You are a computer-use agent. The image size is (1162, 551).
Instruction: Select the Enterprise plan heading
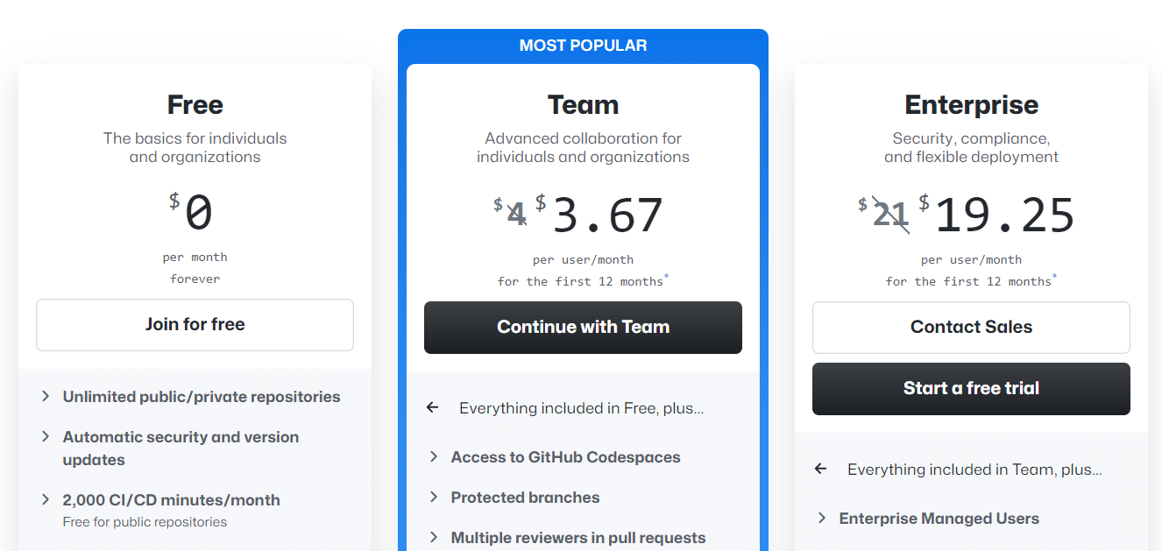coord(971,104)
